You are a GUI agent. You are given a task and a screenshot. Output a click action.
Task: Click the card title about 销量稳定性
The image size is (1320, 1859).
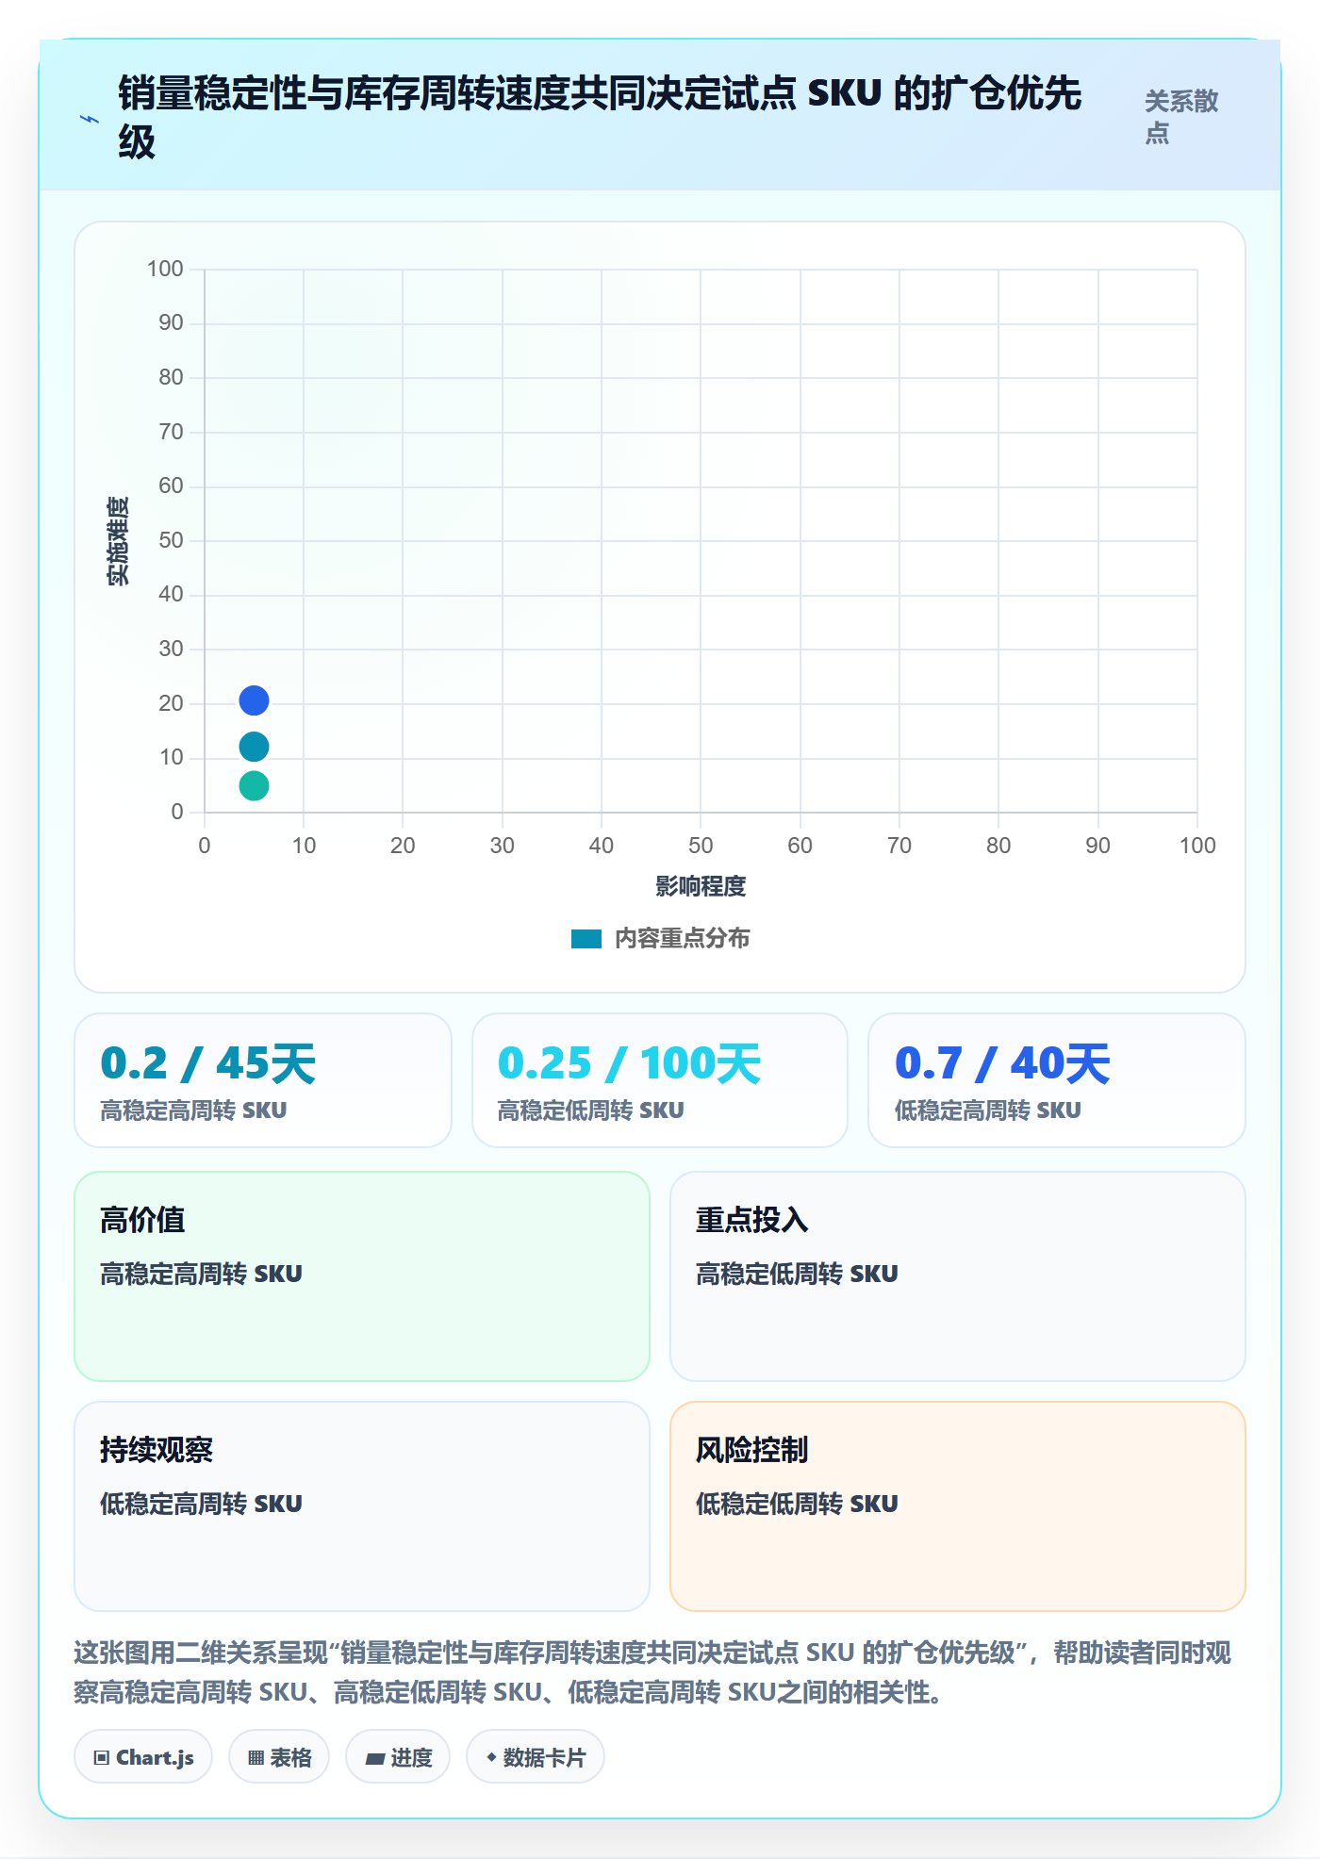pos(600,118)
